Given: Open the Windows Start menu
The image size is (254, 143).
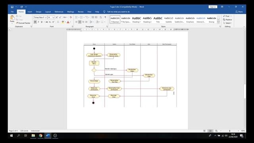Looking at the screenshot, I should pyautogui.click(x=12, y=135).
